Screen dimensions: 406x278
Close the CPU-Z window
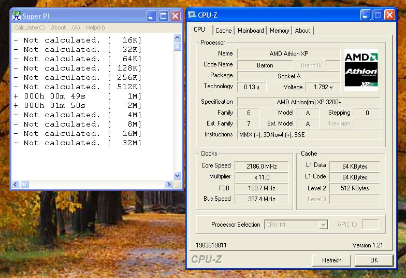(390, 15)
